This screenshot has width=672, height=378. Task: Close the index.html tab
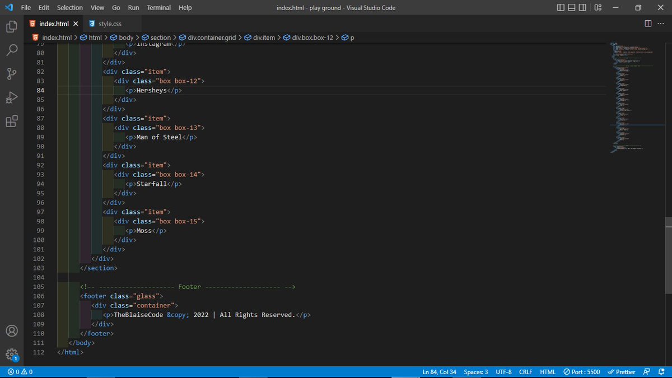pyautogui.click(x=76, y=24)
